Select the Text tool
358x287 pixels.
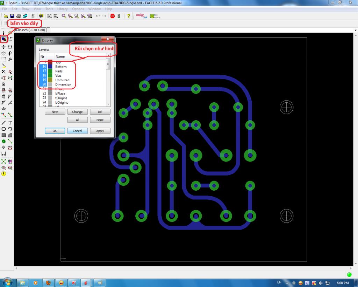pos(10,123)
